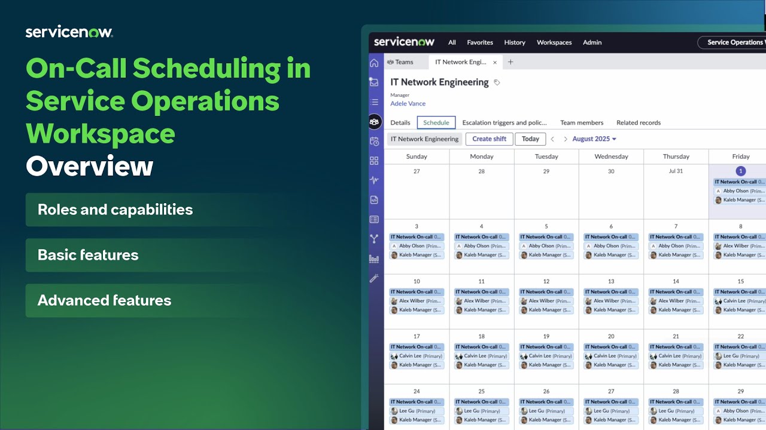Switch to the Team members tab
This screenshot has height=430, width=766.
(x=582, y=122)
